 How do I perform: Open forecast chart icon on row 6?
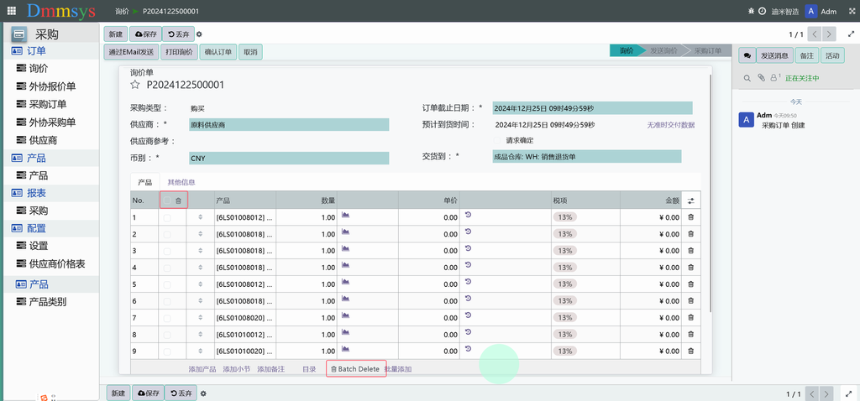345,299
